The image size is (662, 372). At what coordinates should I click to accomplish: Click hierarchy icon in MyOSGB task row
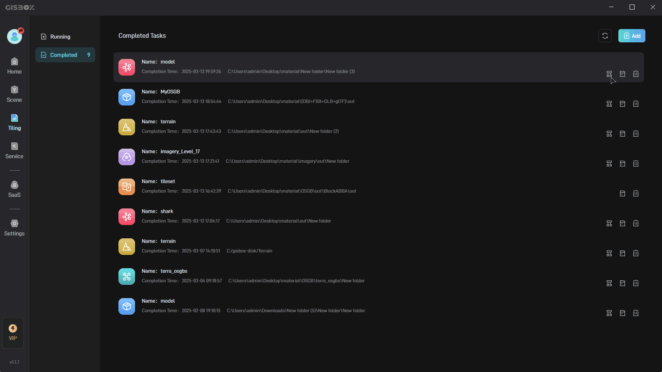(609, 104)
